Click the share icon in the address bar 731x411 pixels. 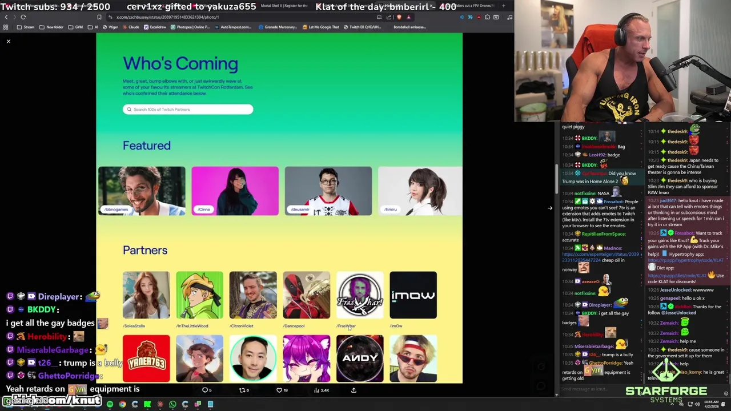[389, 17]
